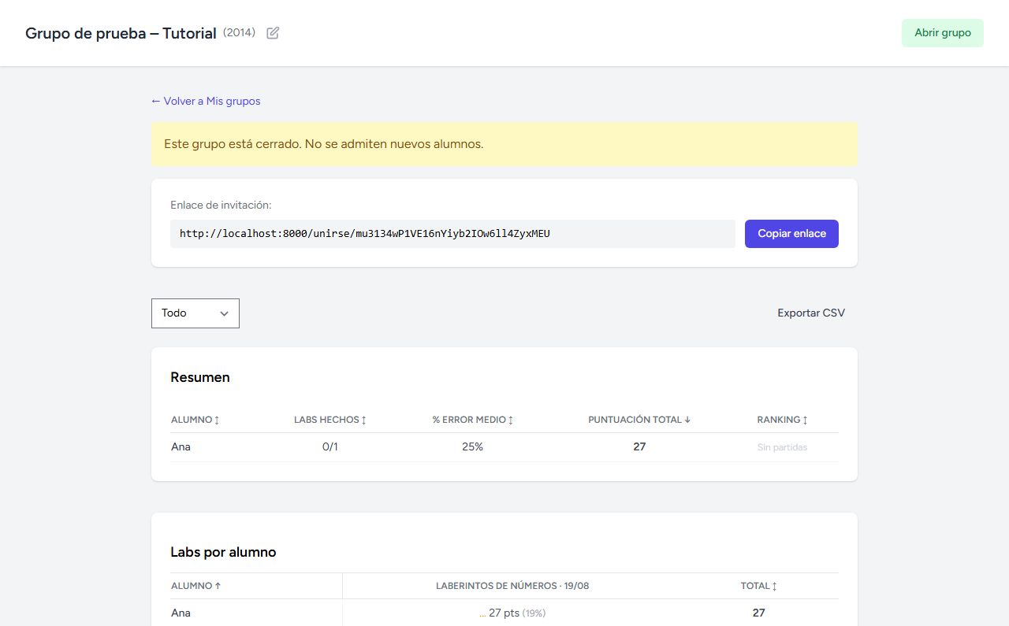The width and height of the screenshot is (1009, 626).
Task: Click the group closed warning banner
Action: click(504, 144)
